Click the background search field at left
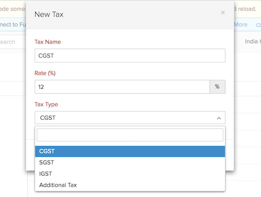The image size is (261, 197). coord(9,42)
